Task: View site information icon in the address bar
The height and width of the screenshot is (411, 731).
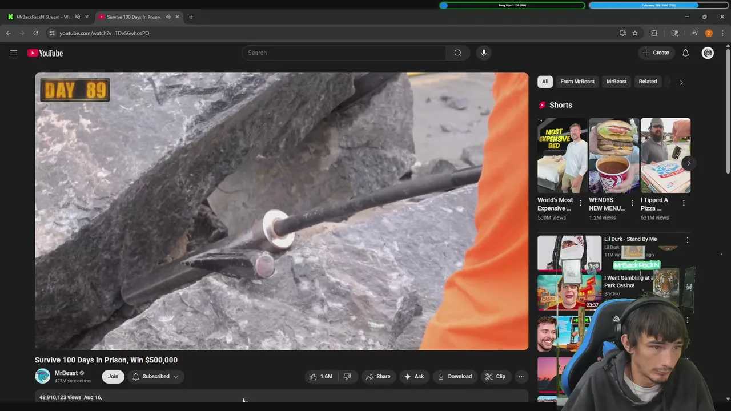Action: click(x=52, y=33)
